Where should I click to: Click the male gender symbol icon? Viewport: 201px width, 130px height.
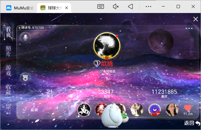101,71
